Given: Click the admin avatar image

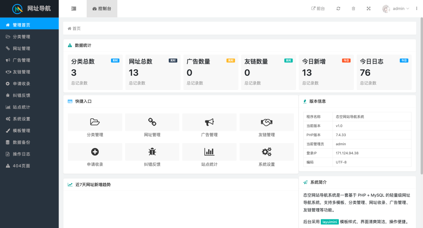Looking at the screenshot, I should coord(386,9).
